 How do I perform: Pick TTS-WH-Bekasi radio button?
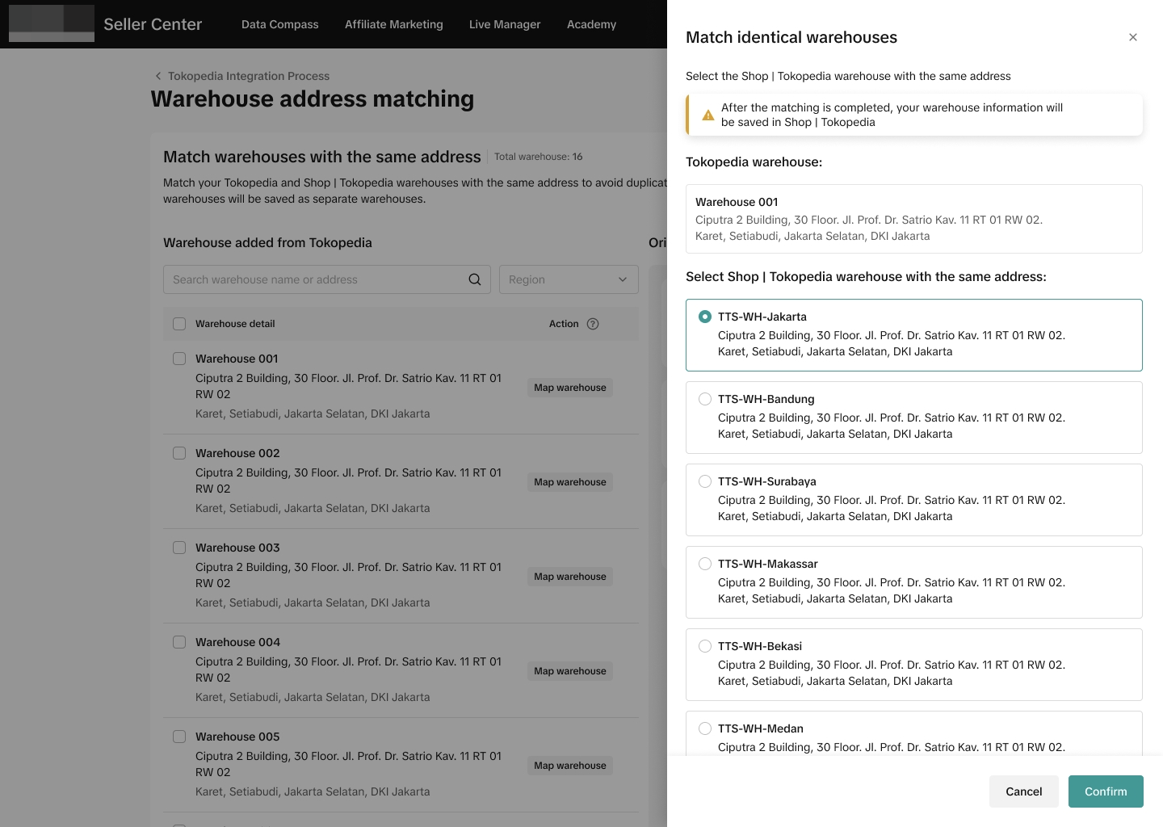pyautogui.click(x=705, y=646)
